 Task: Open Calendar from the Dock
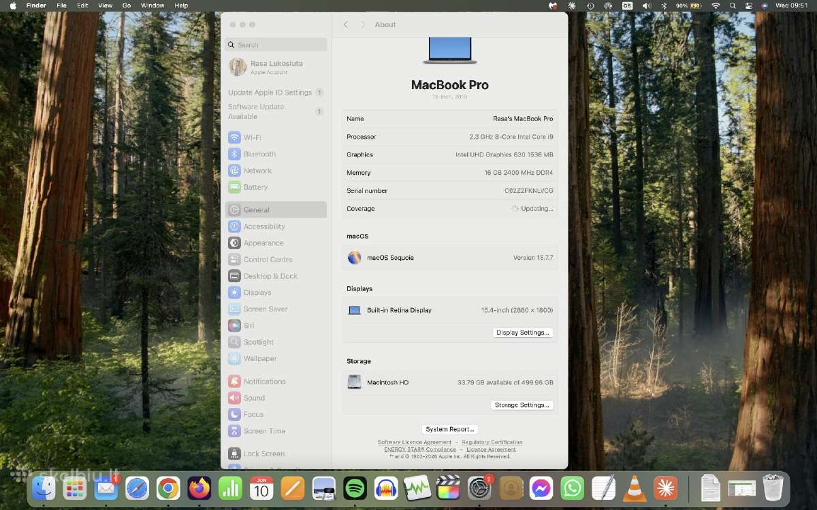[261, 488]
